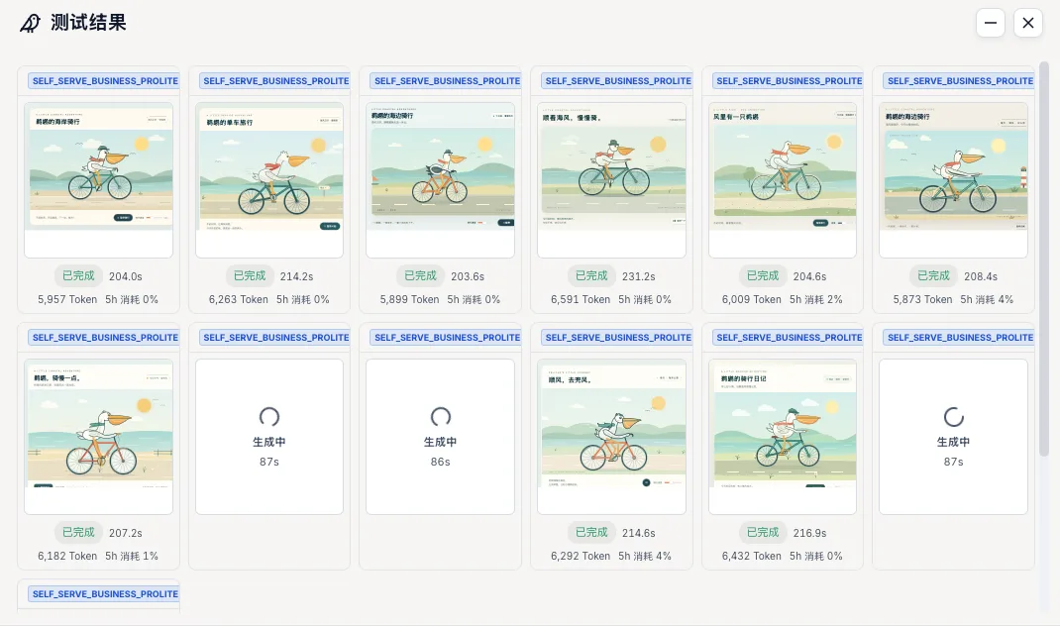Image resolution: width=1060 pixels, height=627 pixels.
Task: Select the SELF_SERVE_BUSINESS_PROLITE tag on the 208.4s card
Action: coord(959,81)
